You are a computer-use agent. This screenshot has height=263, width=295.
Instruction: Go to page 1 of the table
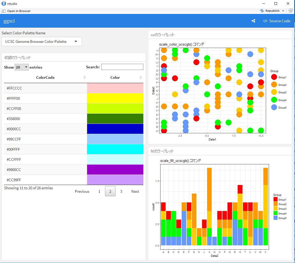coord(99,191)
